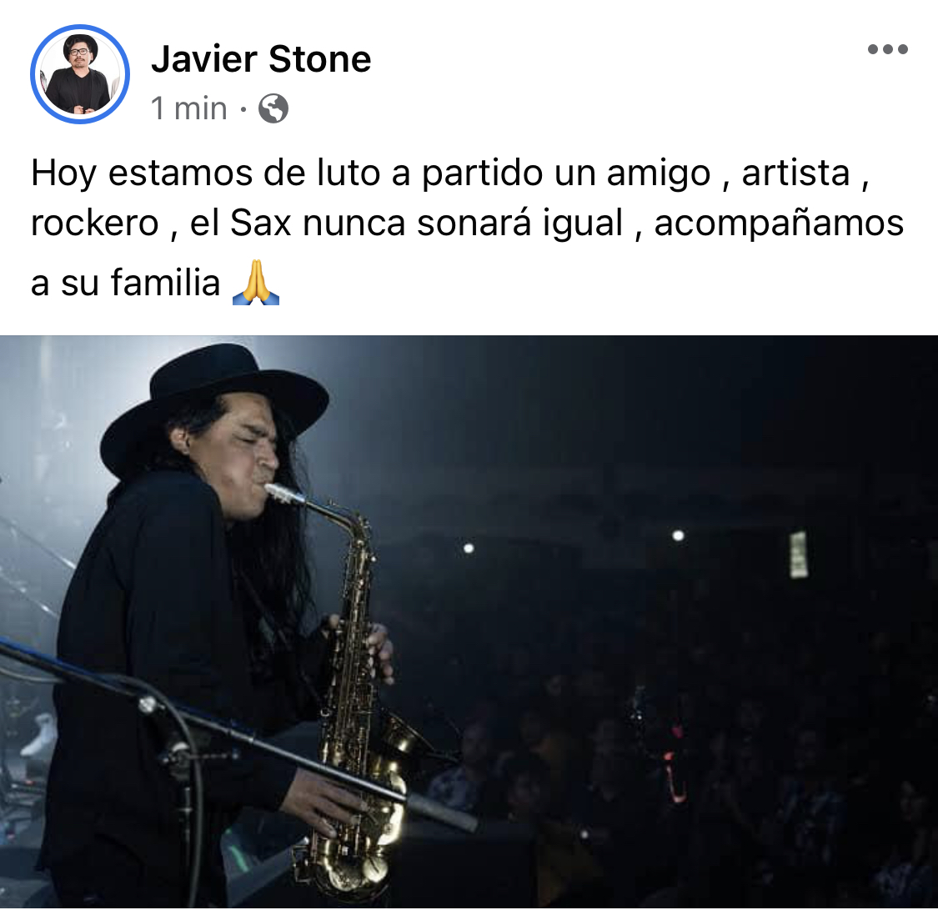Click the text "a su familia"
938x910 pixels.
126,283
